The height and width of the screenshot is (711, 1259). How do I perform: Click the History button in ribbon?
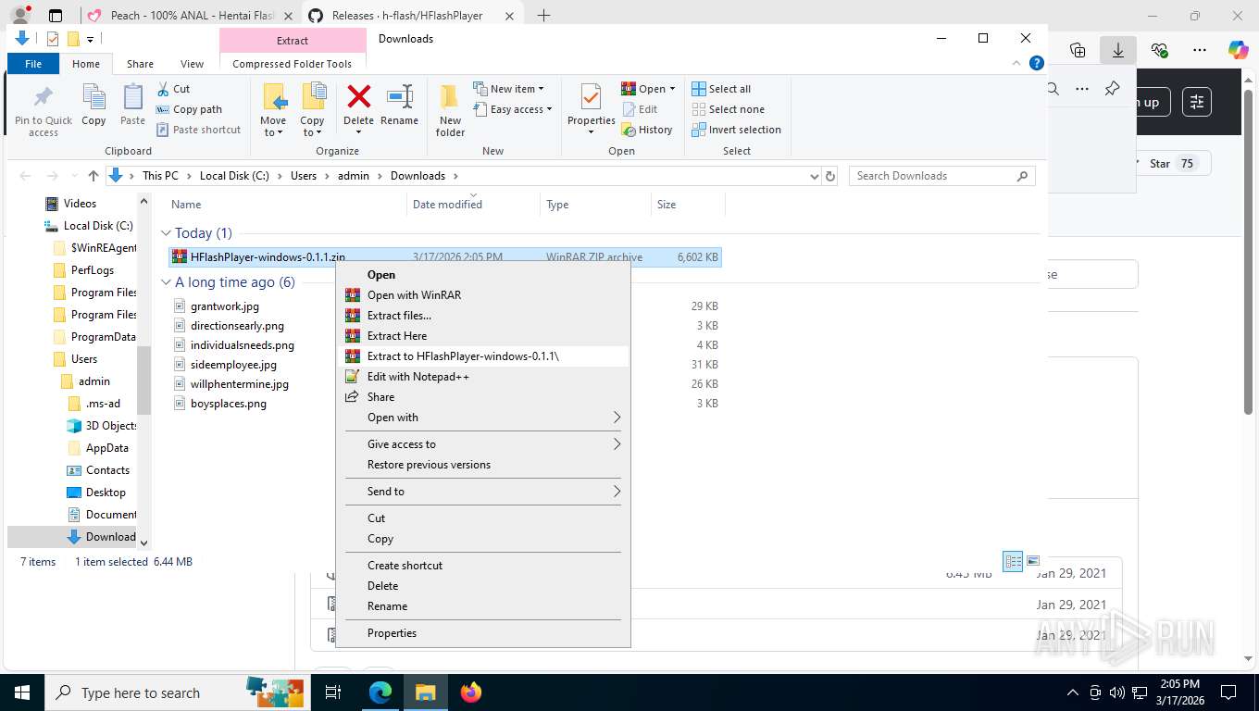[x=647, y=130]
